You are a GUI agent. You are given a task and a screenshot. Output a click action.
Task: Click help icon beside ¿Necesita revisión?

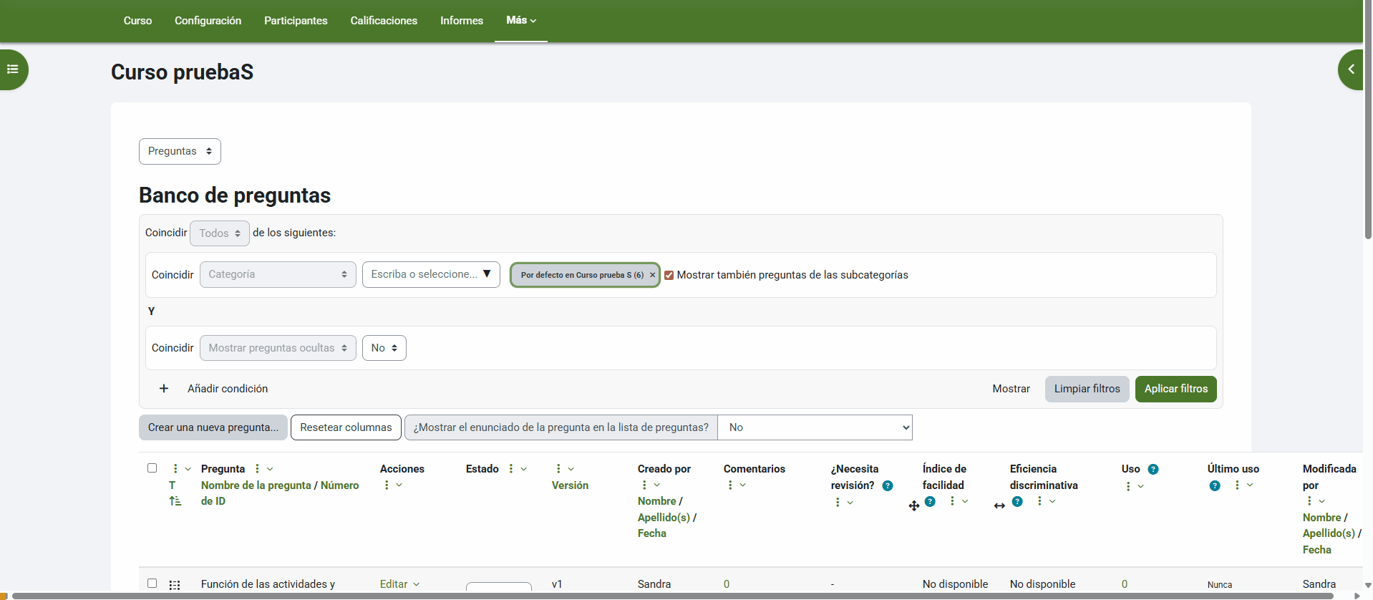(x=888, y=486)
